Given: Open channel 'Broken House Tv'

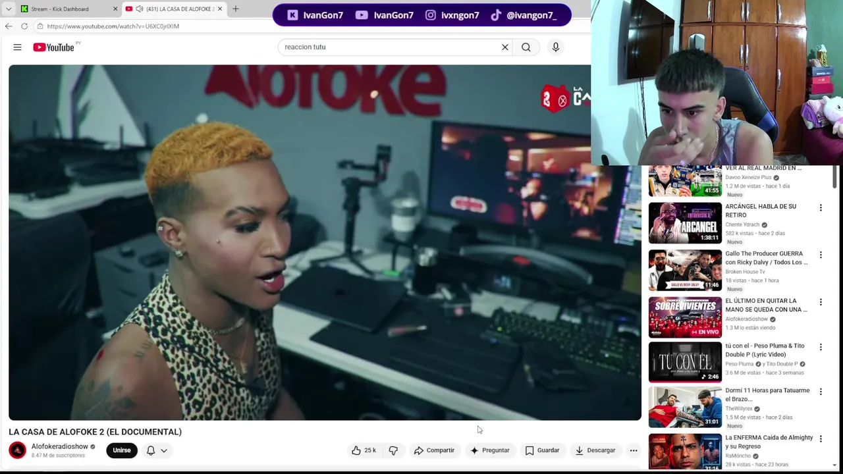Looking at the screenshot, I should click(x=745, y=271).
